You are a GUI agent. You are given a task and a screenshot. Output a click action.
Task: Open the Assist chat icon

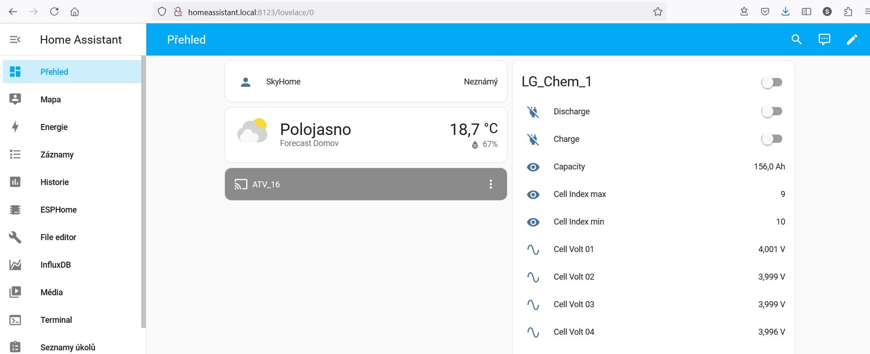(824, 39)
